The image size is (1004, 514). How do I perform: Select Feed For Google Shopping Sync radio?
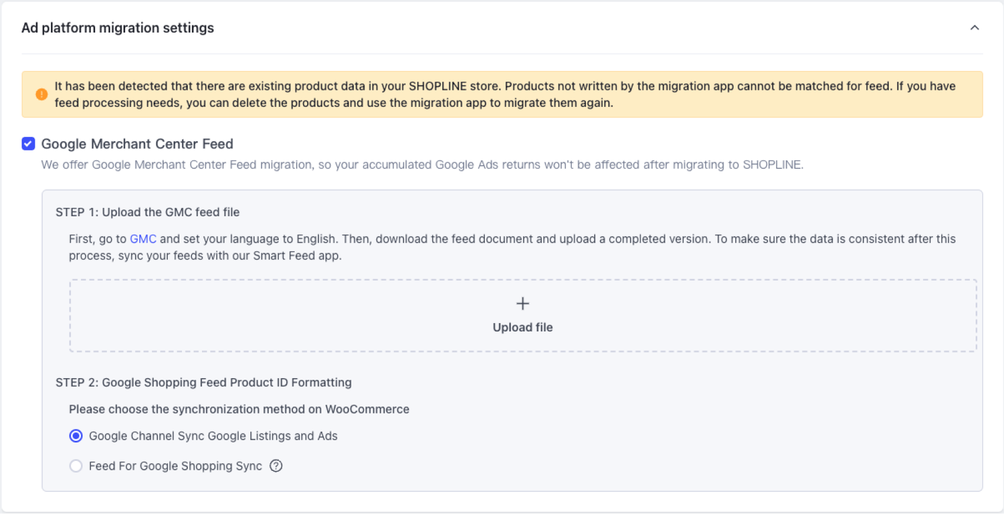point(76,466)
